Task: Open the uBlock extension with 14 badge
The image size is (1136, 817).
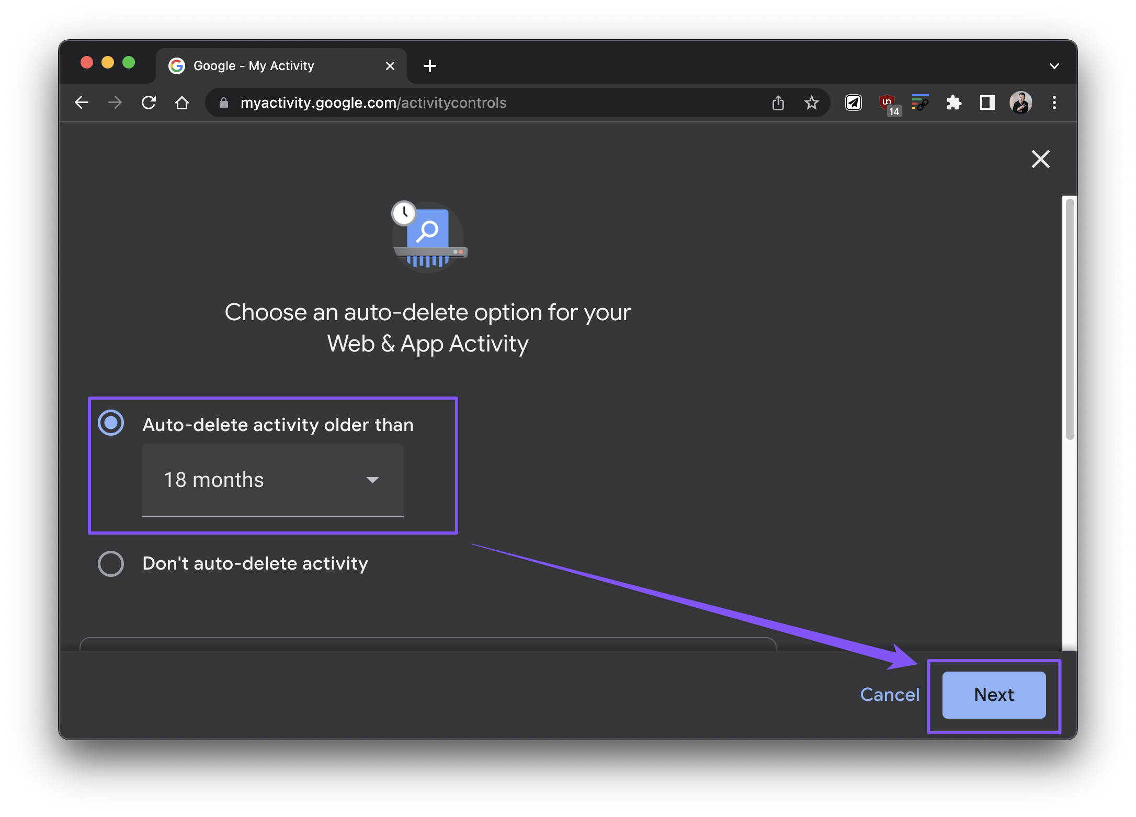Action: coord(888,103)
